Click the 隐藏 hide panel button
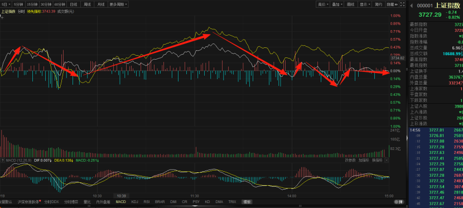This screenshot has width=463, height=208. click(392, 4)
